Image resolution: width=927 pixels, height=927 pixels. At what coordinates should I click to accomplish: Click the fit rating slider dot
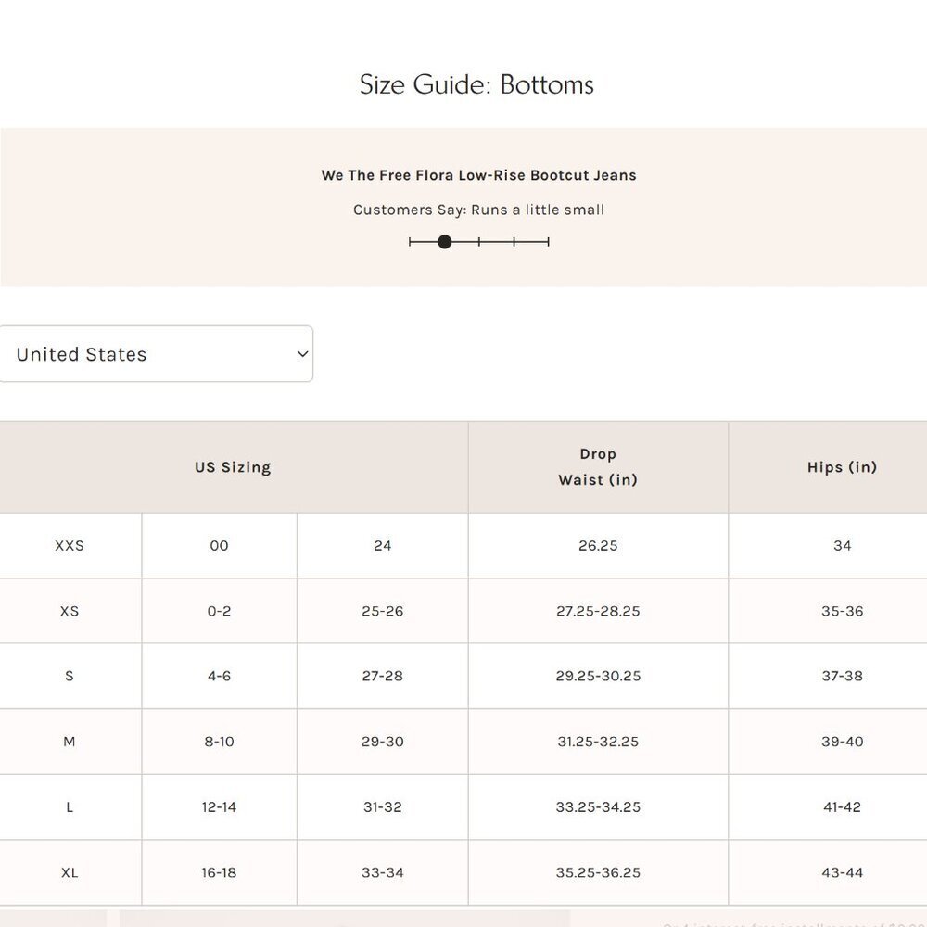[445, 242]
